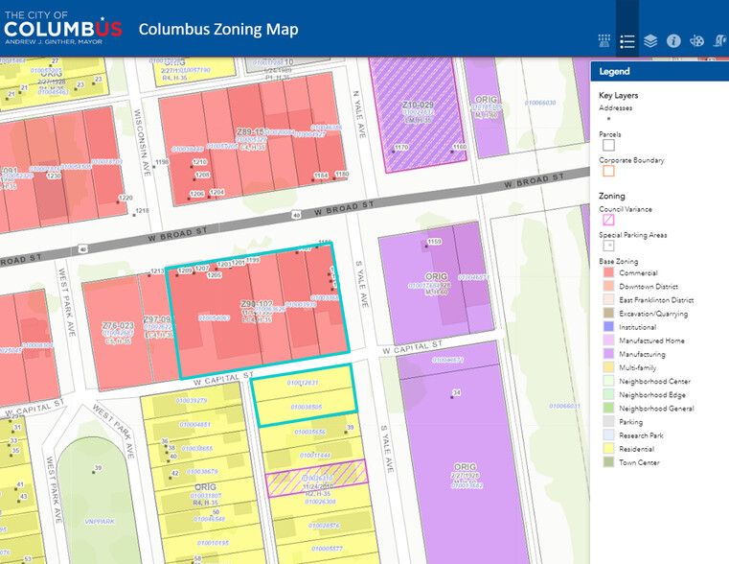Click the partially hidden rightmost toolbar icon
729x564 pixels.
[x=720, y=41]
